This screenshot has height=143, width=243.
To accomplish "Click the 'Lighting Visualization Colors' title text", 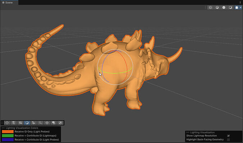I will pos(22,128).
